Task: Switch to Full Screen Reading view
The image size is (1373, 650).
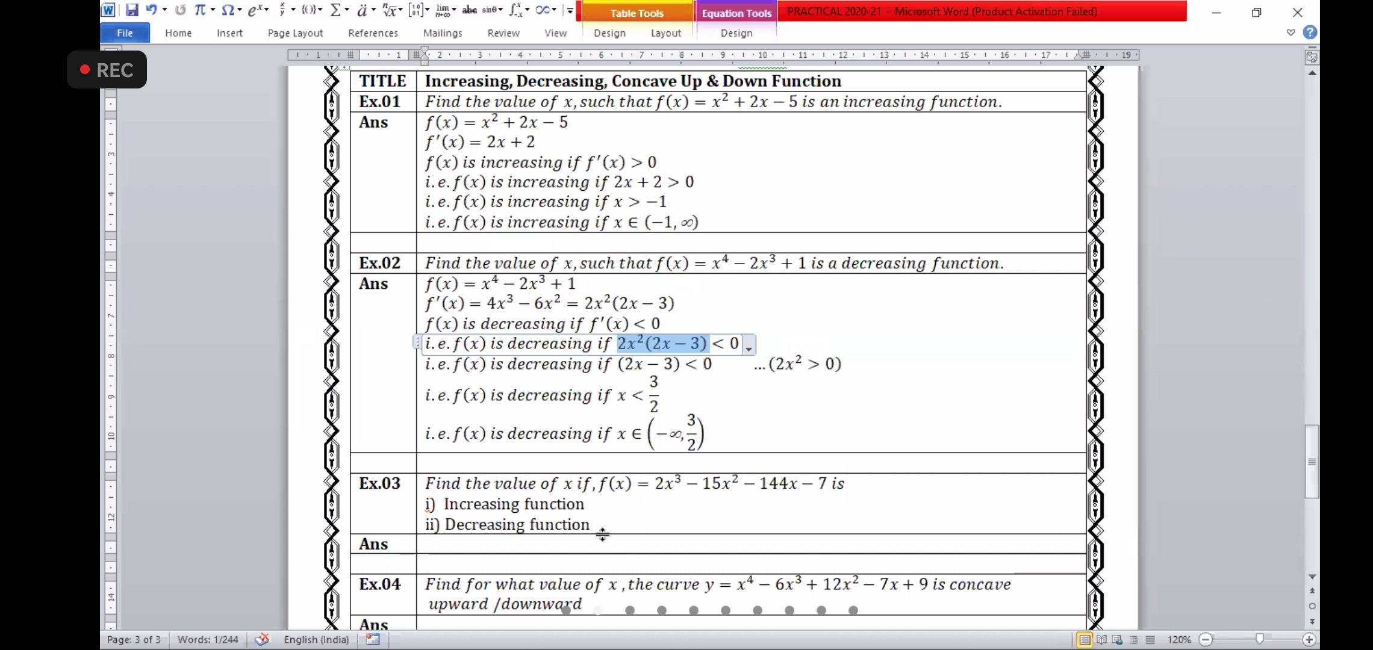Action: 1101,640
